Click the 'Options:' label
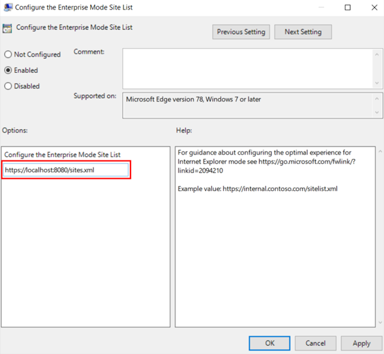 pyautogui.click(x=15, y=130)
